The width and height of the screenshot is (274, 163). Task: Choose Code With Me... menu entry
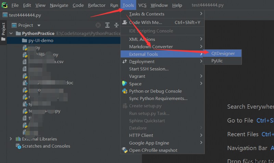point(162,22)
